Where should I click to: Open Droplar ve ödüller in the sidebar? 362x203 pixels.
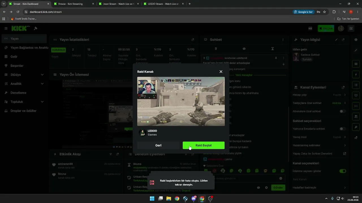coord(24,111)
